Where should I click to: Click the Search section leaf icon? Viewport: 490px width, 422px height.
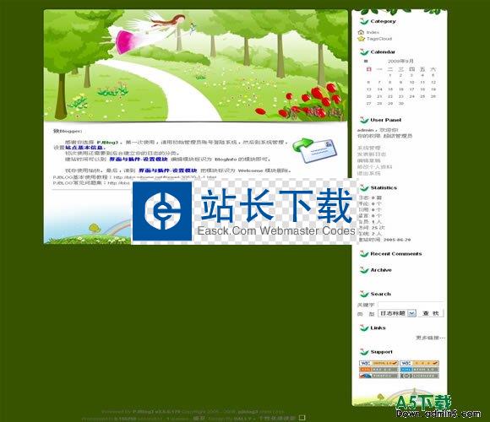point(364,294)
